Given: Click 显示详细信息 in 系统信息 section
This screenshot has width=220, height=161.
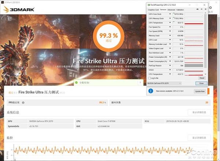Looking at the screenshot, I should pyautogui.click(x=199, y=112).
